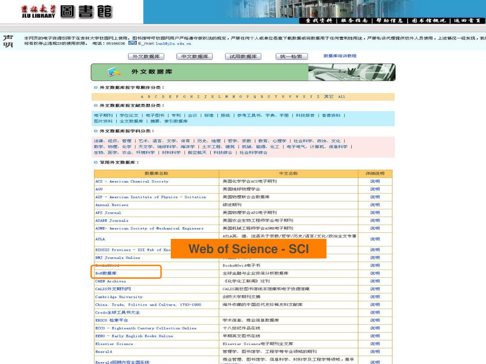Open the 帮助信息 navigation item
The width and height of the screenshot is (486, 364).
click(x=389, y=20)
